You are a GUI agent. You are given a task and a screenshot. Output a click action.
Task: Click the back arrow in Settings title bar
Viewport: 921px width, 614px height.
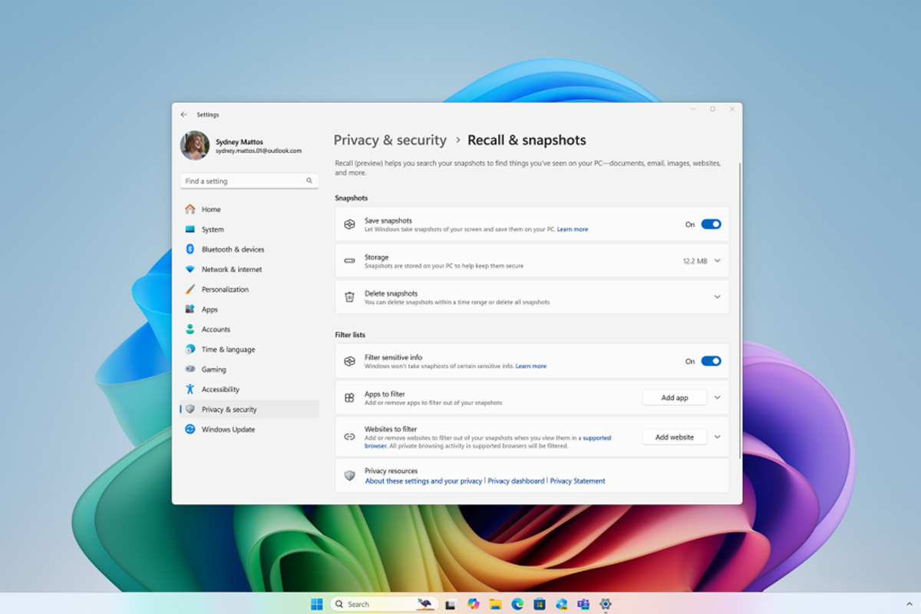[x=183, y=114]
